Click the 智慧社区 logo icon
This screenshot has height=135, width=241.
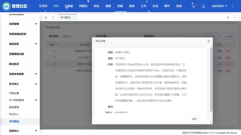pos(6,6)
